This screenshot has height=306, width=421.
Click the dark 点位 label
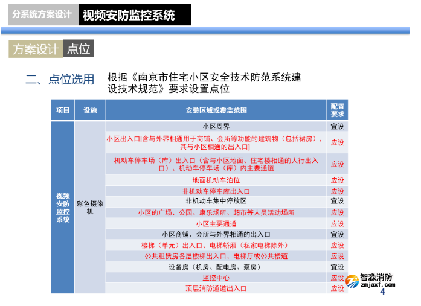[79, 49]
